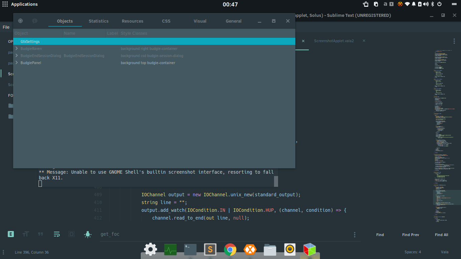Select the GtkSettings object row
This screenshot has width=461, height=259.
click(154, 41)
